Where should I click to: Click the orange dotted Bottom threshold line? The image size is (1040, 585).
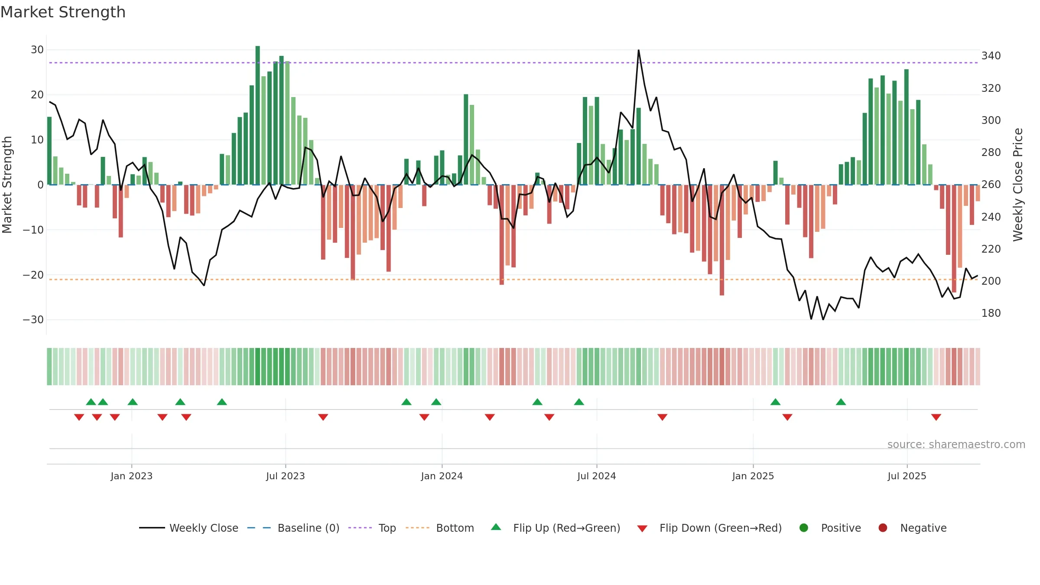pos(513,279)
